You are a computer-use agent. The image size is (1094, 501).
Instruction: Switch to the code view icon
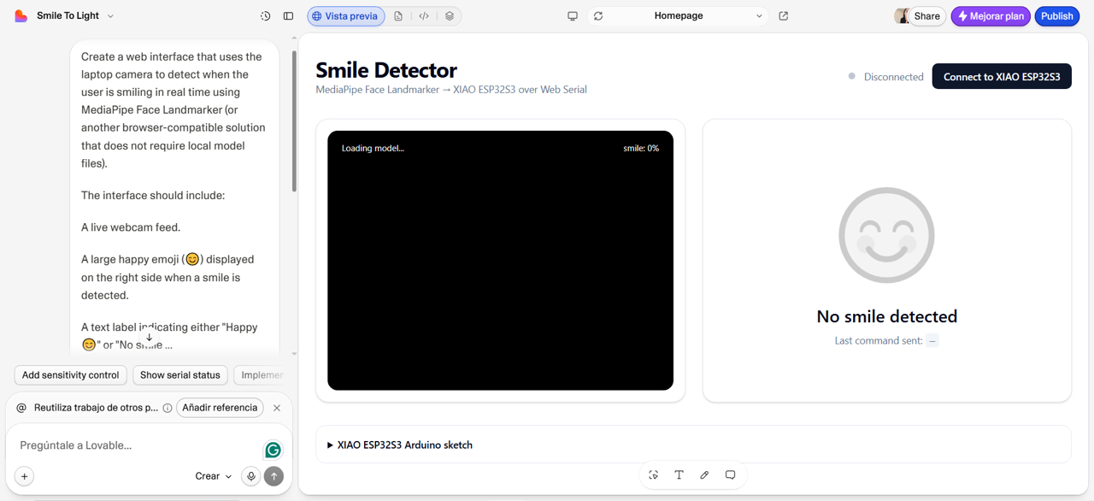pyautogui.click(x=424, y=16)
